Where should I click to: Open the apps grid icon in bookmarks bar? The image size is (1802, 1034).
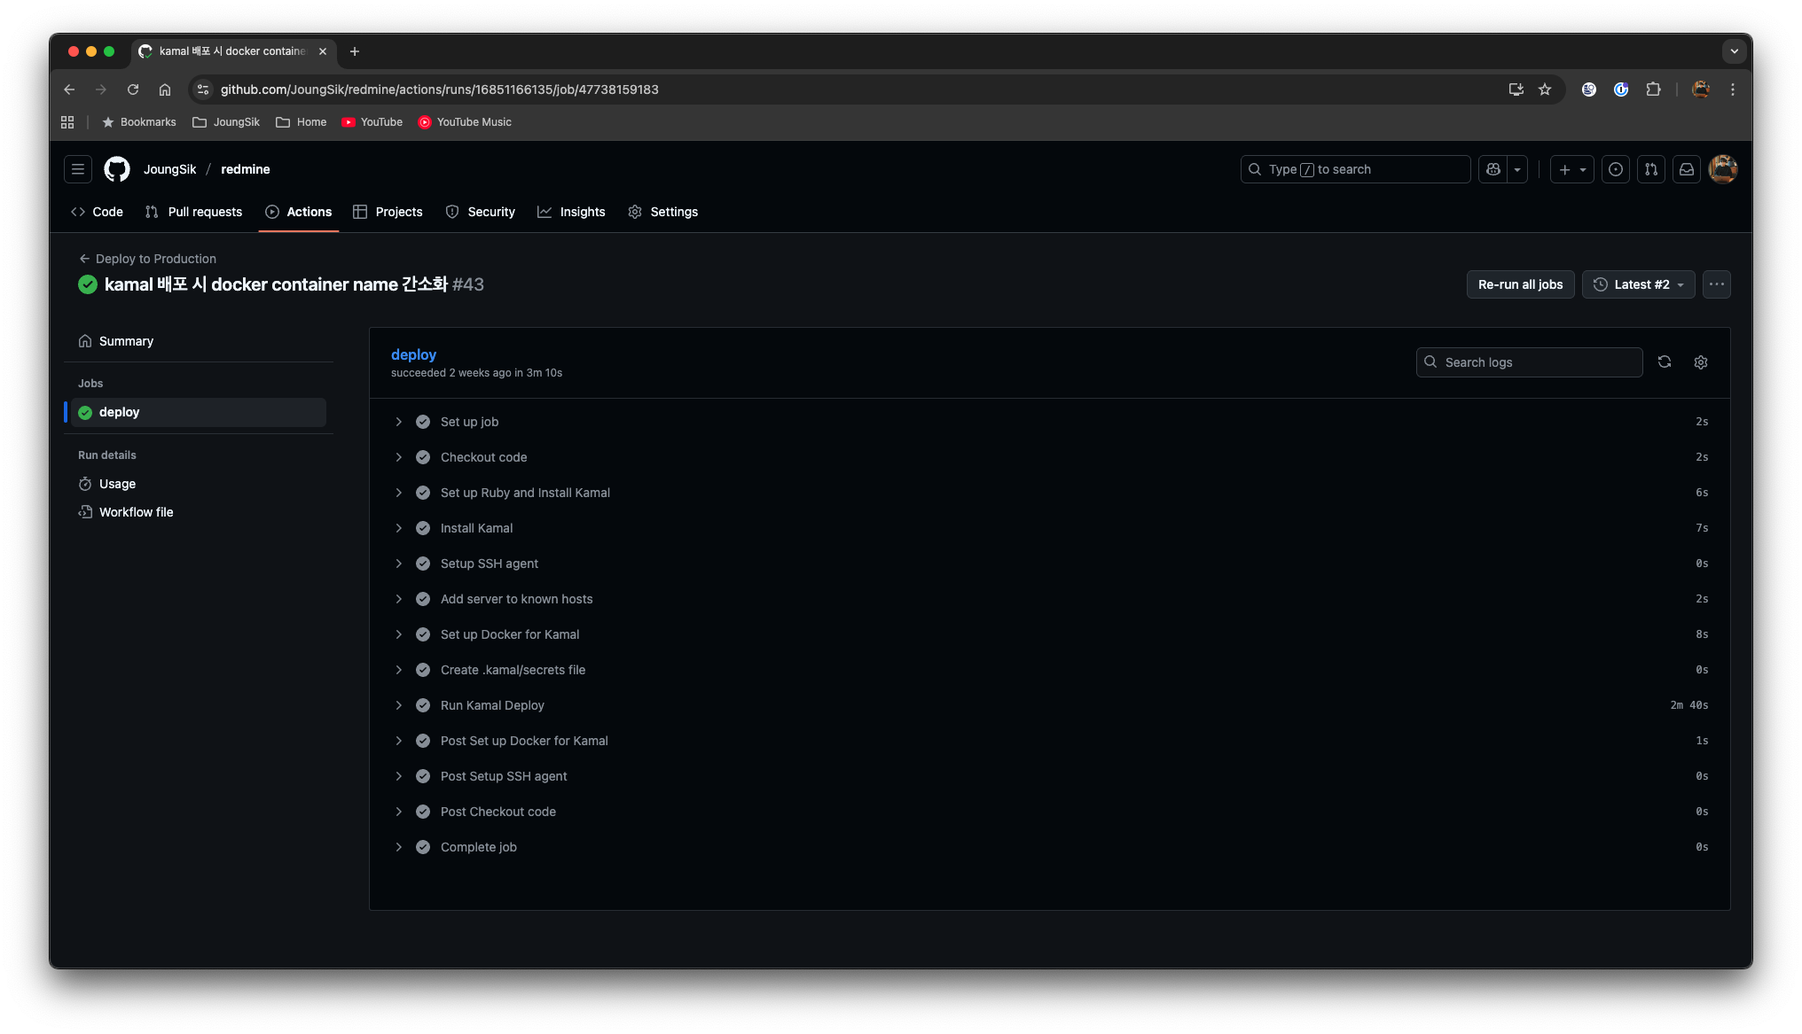click(x=67, y=122)
